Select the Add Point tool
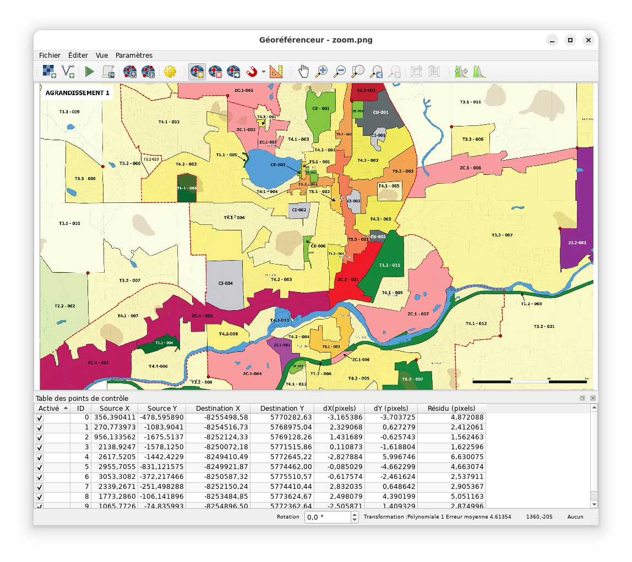632x562 pixels. [x=197, y=71]
